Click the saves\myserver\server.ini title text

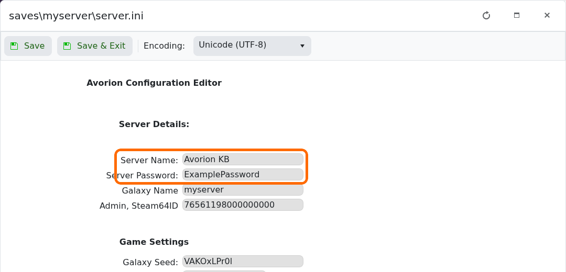click(x=76, y=16)
